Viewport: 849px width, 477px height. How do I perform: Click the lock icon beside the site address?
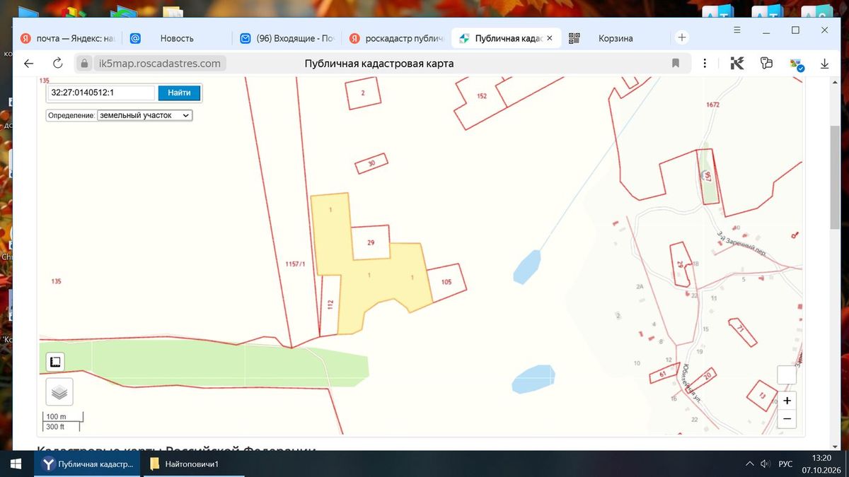(x=84, y=64)
